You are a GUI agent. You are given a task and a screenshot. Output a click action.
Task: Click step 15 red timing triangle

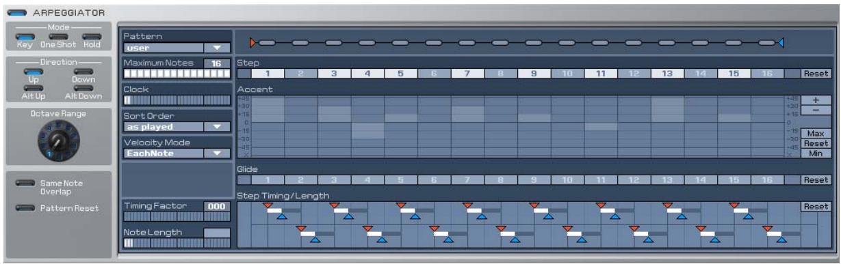[734, 205]
